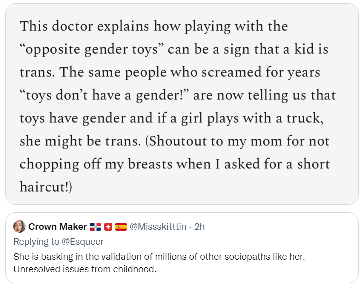Screen dimensions: 363x288
Task: Click Crown Maker's profile avatar
Action: (x=19, y=227)
